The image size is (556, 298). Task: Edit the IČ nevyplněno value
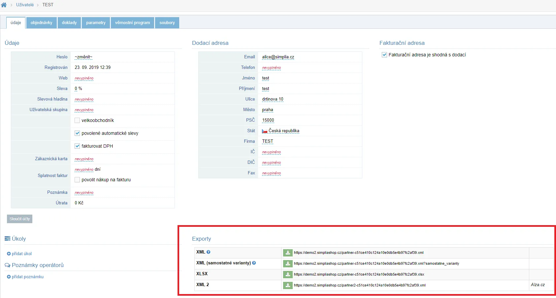coord(272,152)
